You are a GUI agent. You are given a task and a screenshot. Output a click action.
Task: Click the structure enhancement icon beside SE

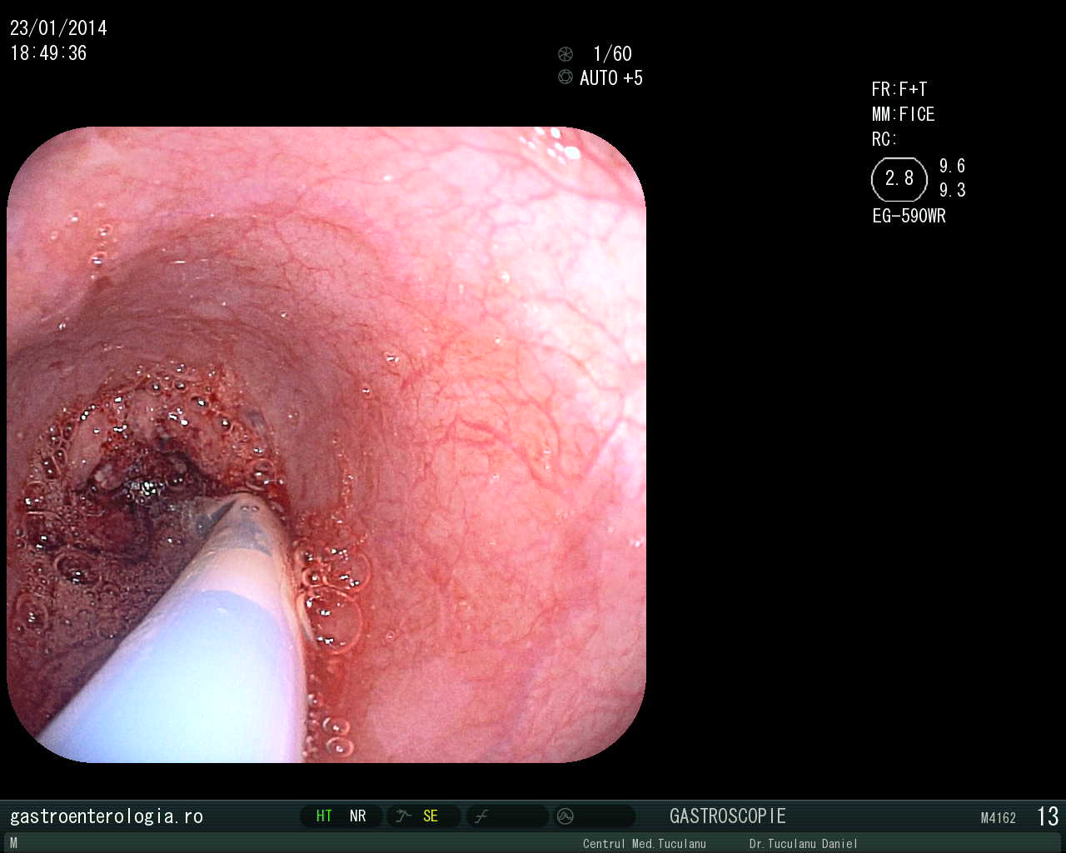[404, 816]
